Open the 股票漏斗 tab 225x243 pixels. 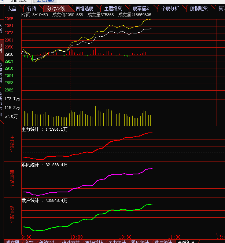tap(142, 8)
